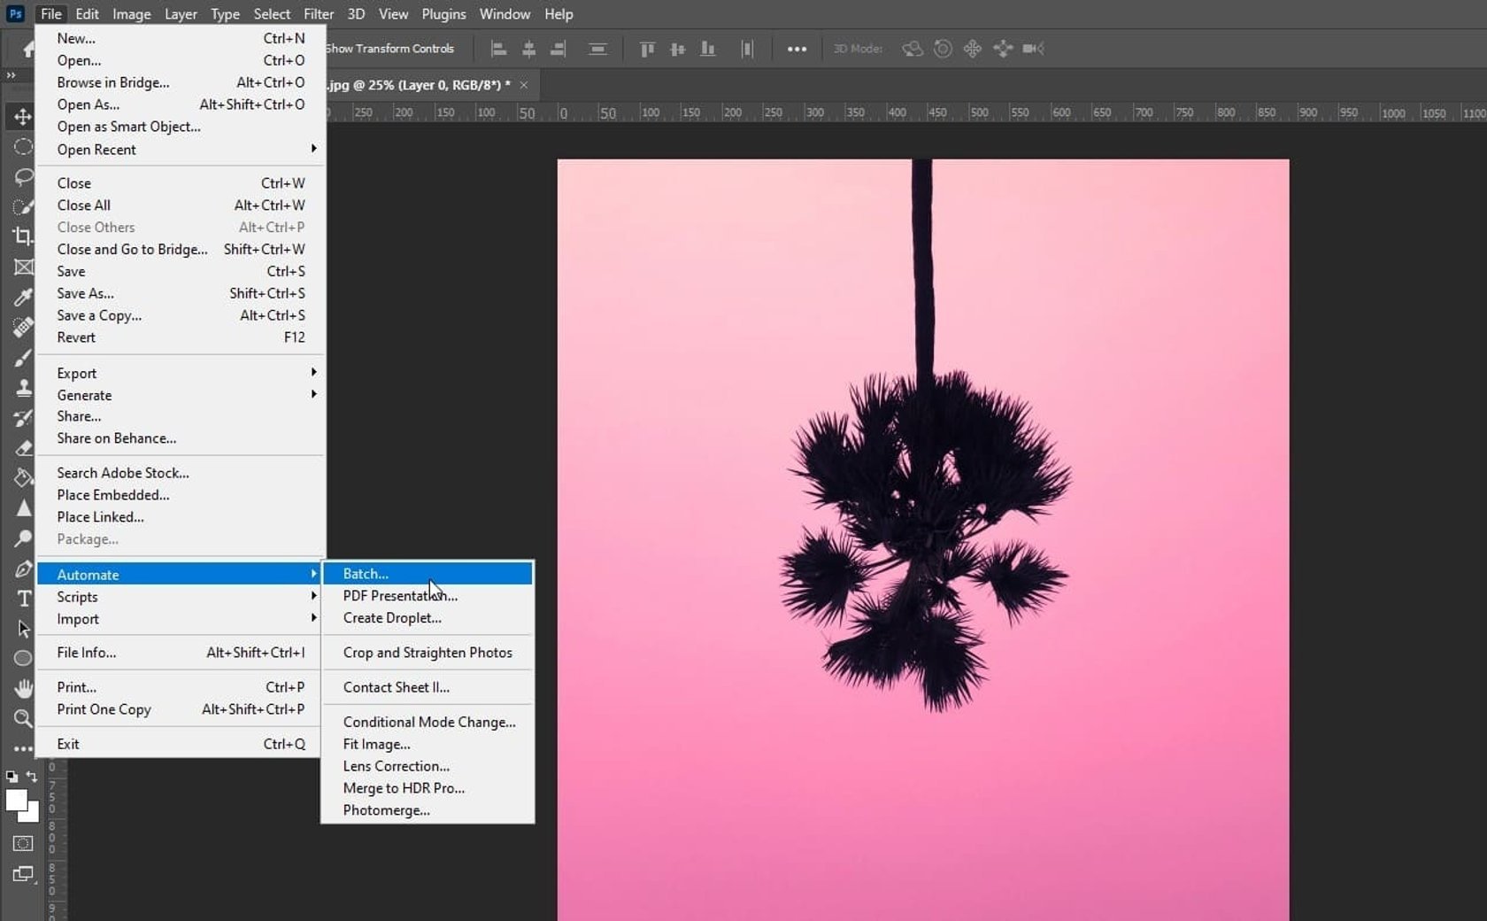
Task: Click the align right edges icon
Action: point(558,49)
